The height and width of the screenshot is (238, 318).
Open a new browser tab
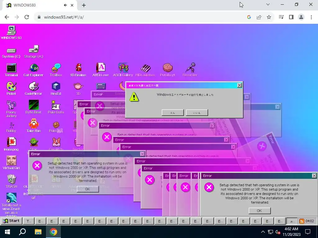[84, 6]
